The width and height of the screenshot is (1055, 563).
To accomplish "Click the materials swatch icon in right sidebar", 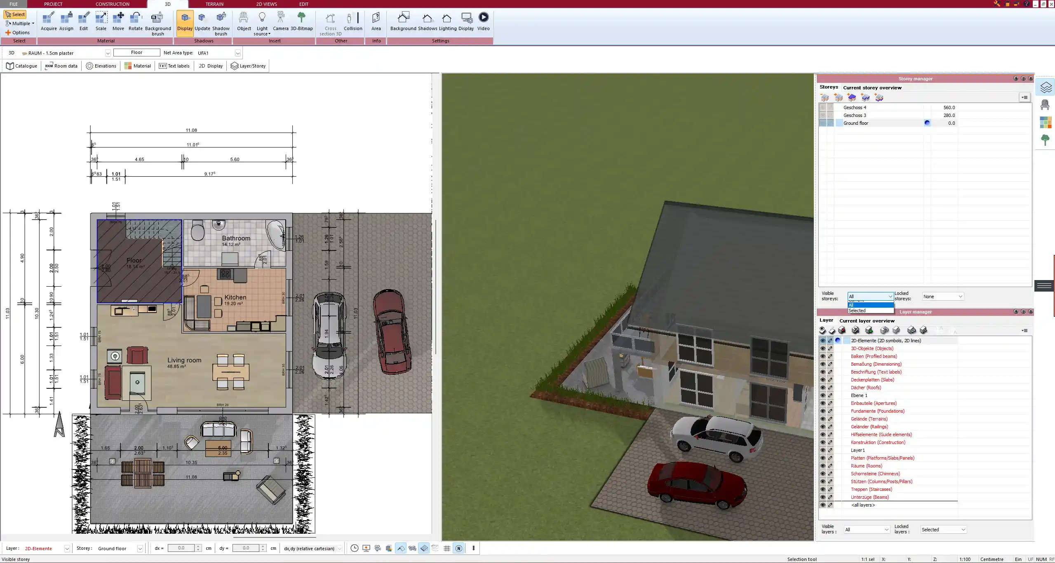I will pyautogui.click(x=1045, y=122).
